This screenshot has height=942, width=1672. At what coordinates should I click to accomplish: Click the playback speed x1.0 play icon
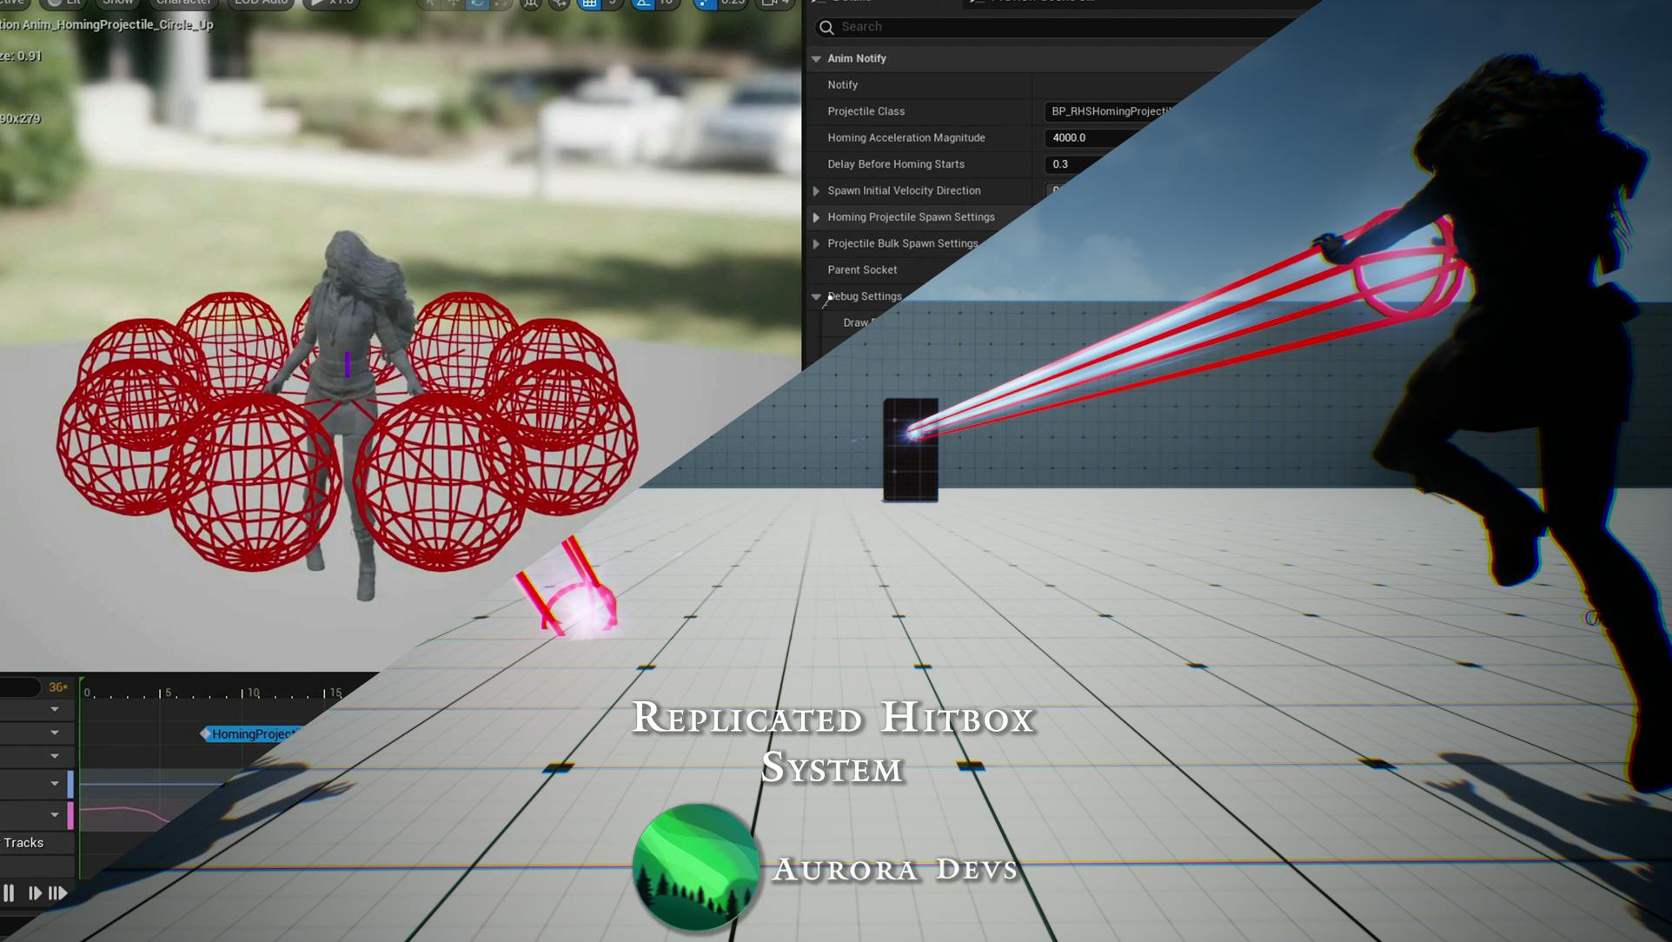pyautogui.click(x=318, y=3)
